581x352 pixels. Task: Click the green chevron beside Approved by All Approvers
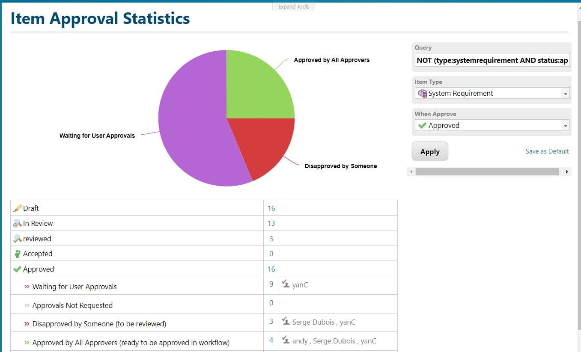(27, 343)
